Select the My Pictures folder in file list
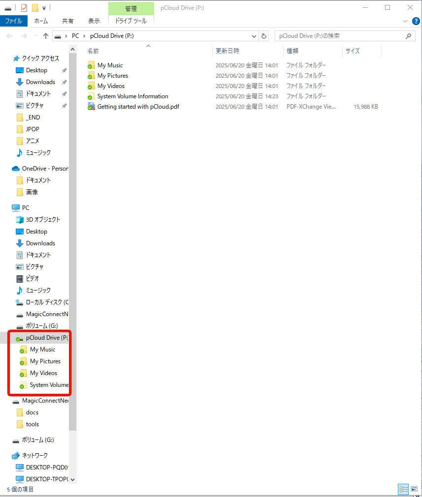422x497 pixels. coord(113,76)
